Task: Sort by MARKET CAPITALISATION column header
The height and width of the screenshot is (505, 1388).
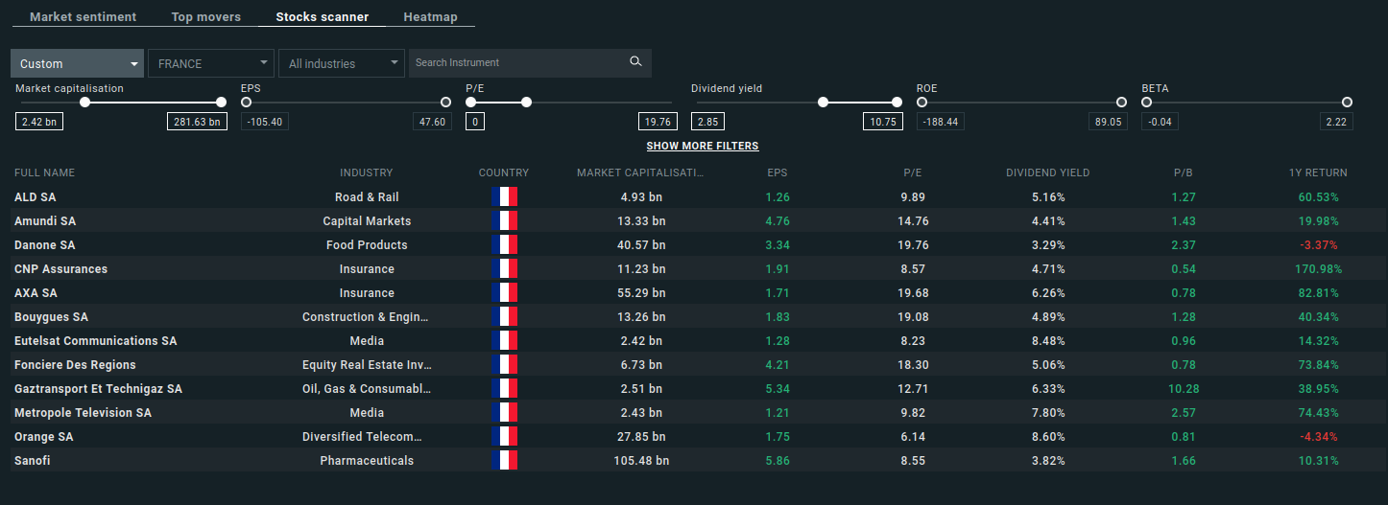Action: (x=640, y=173)
